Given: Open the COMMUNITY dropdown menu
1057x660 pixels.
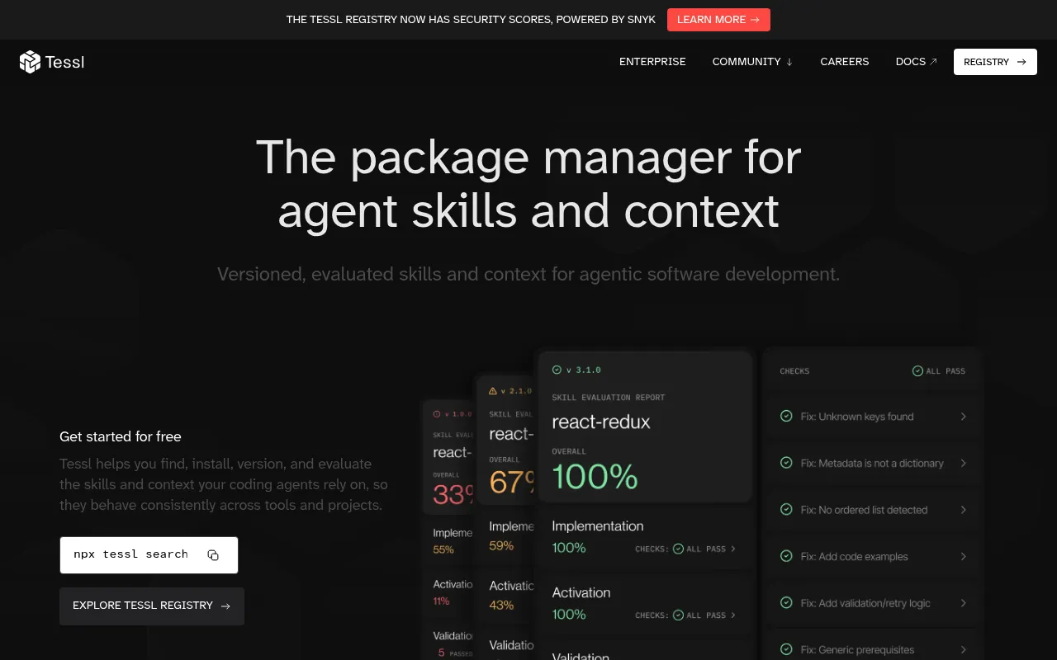Looking at the screenshot, I should (752, 62).
